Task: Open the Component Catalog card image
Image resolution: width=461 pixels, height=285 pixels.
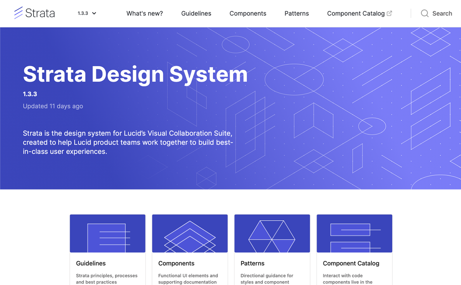Action: pyautogui.click(x=355, y=233)
